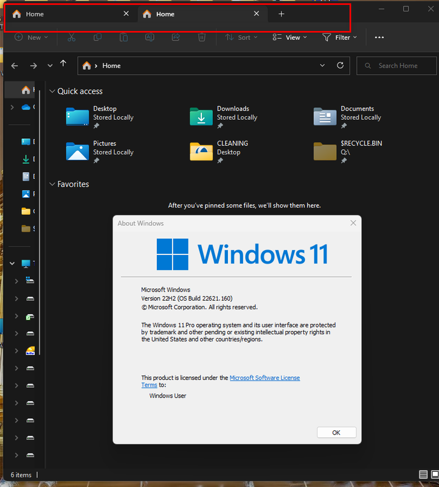Expand the address bar history dropdown

[322, 65]
